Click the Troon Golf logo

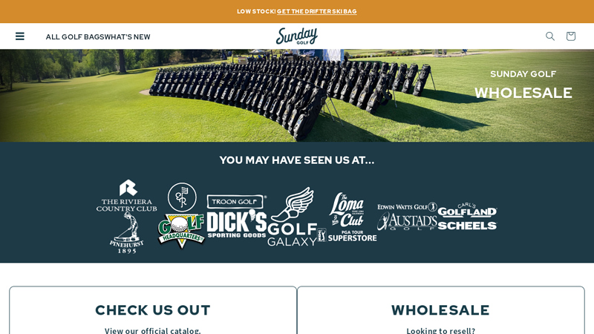tap(236, 202)
